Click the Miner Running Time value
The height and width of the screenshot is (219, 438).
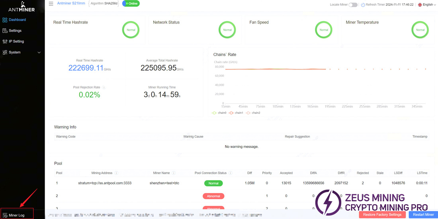[162, 95]
